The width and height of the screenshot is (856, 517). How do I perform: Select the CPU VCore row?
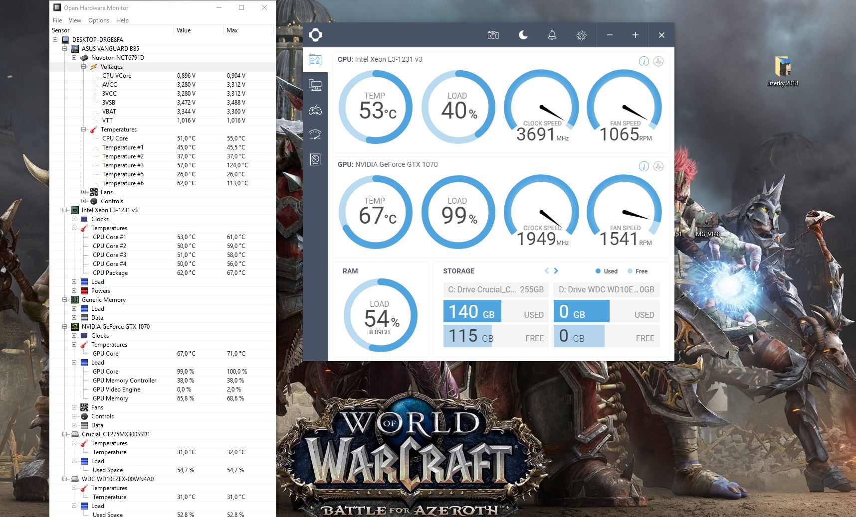click(163, 76)
